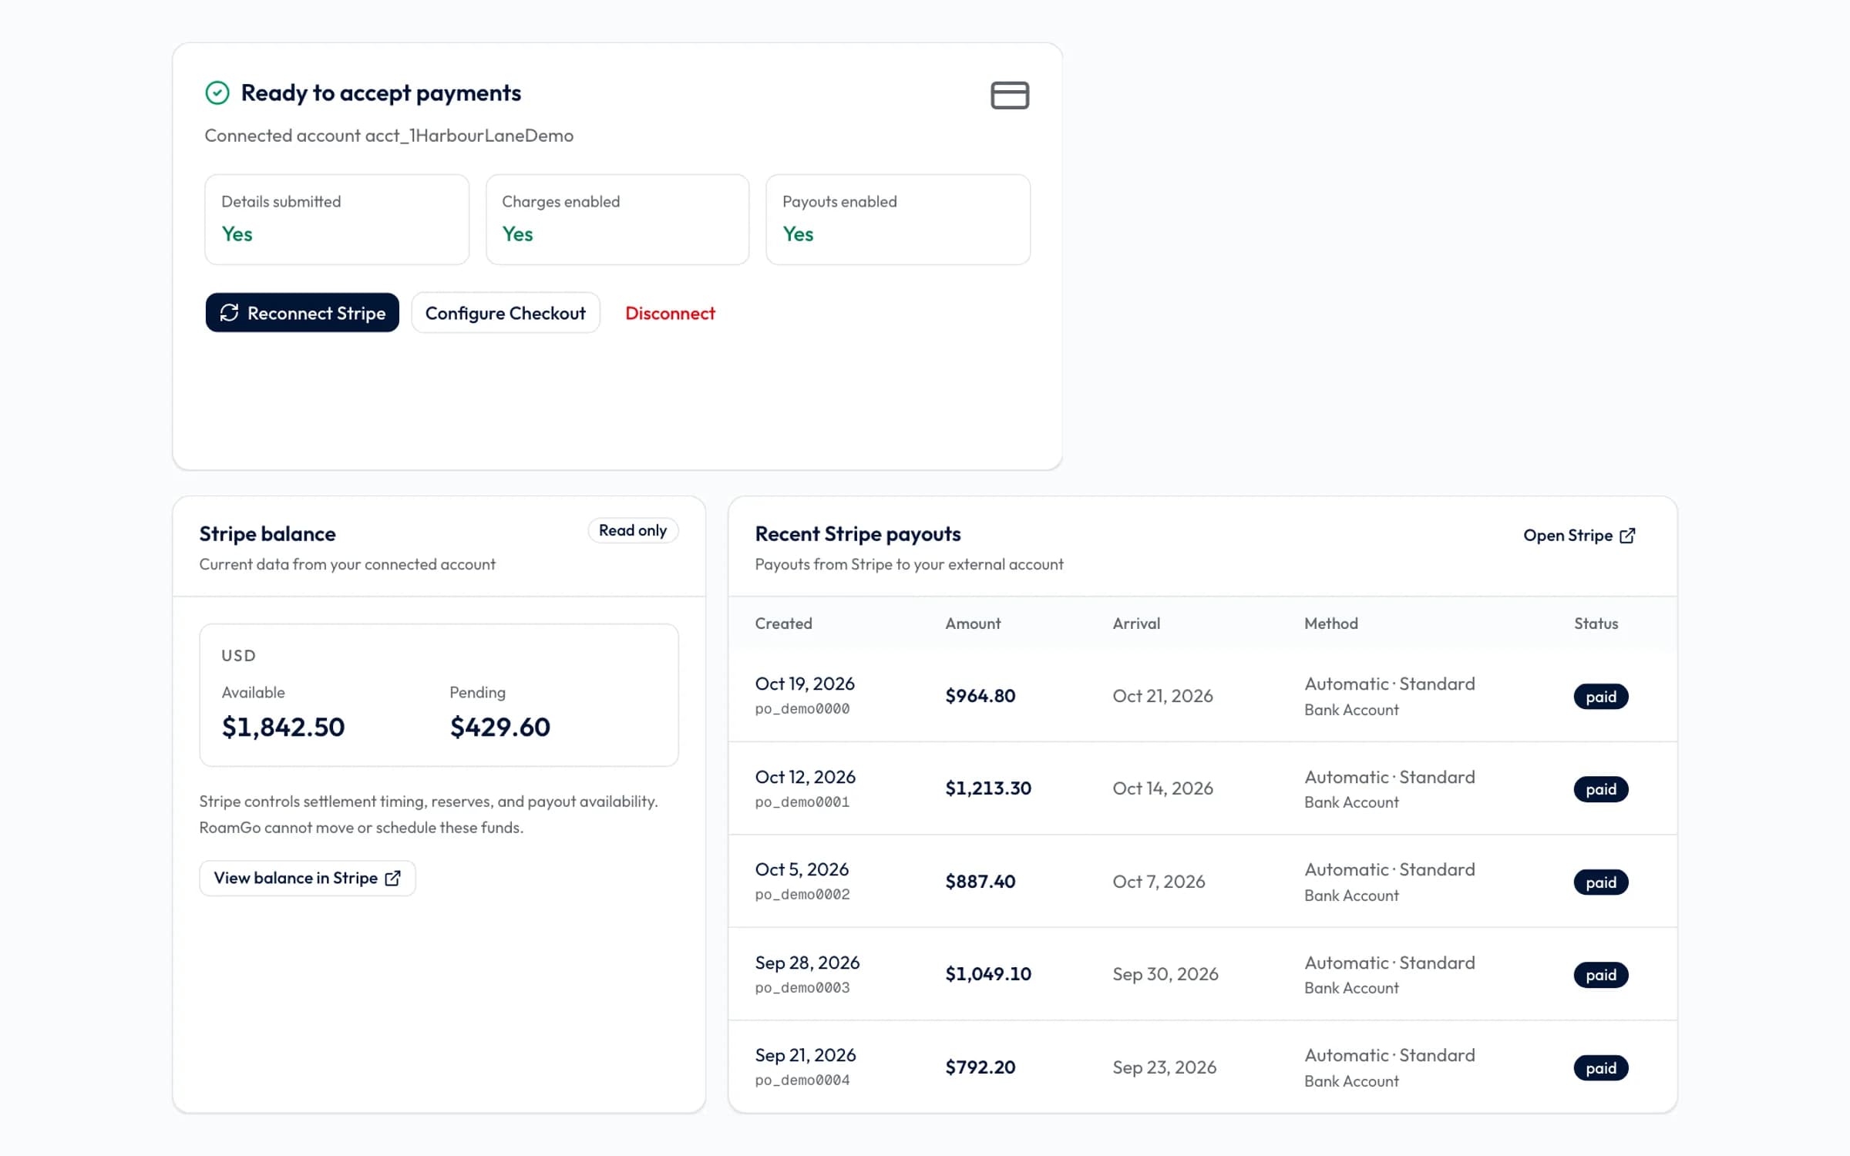Click the Details submitted status box
1850x1156 pixels.
coord(337,220)
